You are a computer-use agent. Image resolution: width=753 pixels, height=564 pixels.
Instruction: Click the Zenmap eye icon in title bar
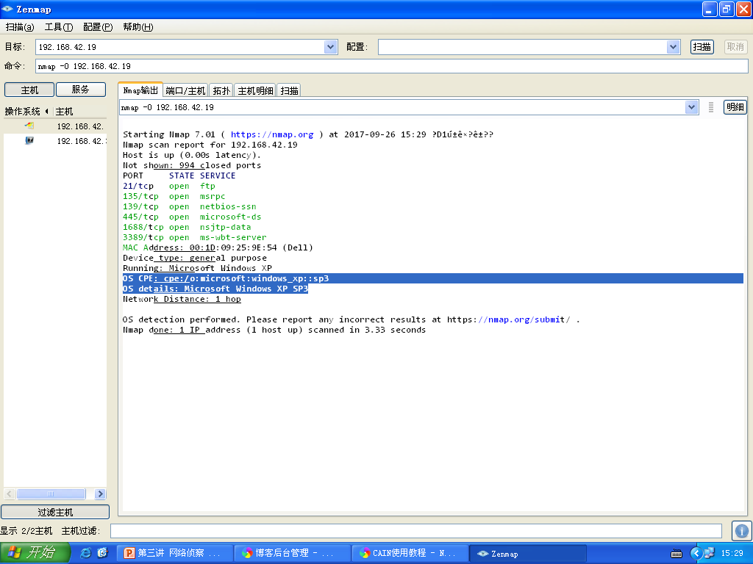coord(7,9)
